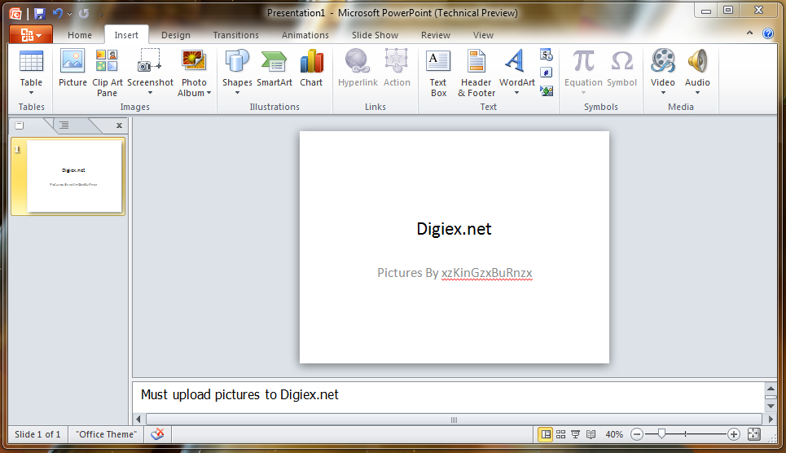Insert object small icon in Text group

coord(547,90)
